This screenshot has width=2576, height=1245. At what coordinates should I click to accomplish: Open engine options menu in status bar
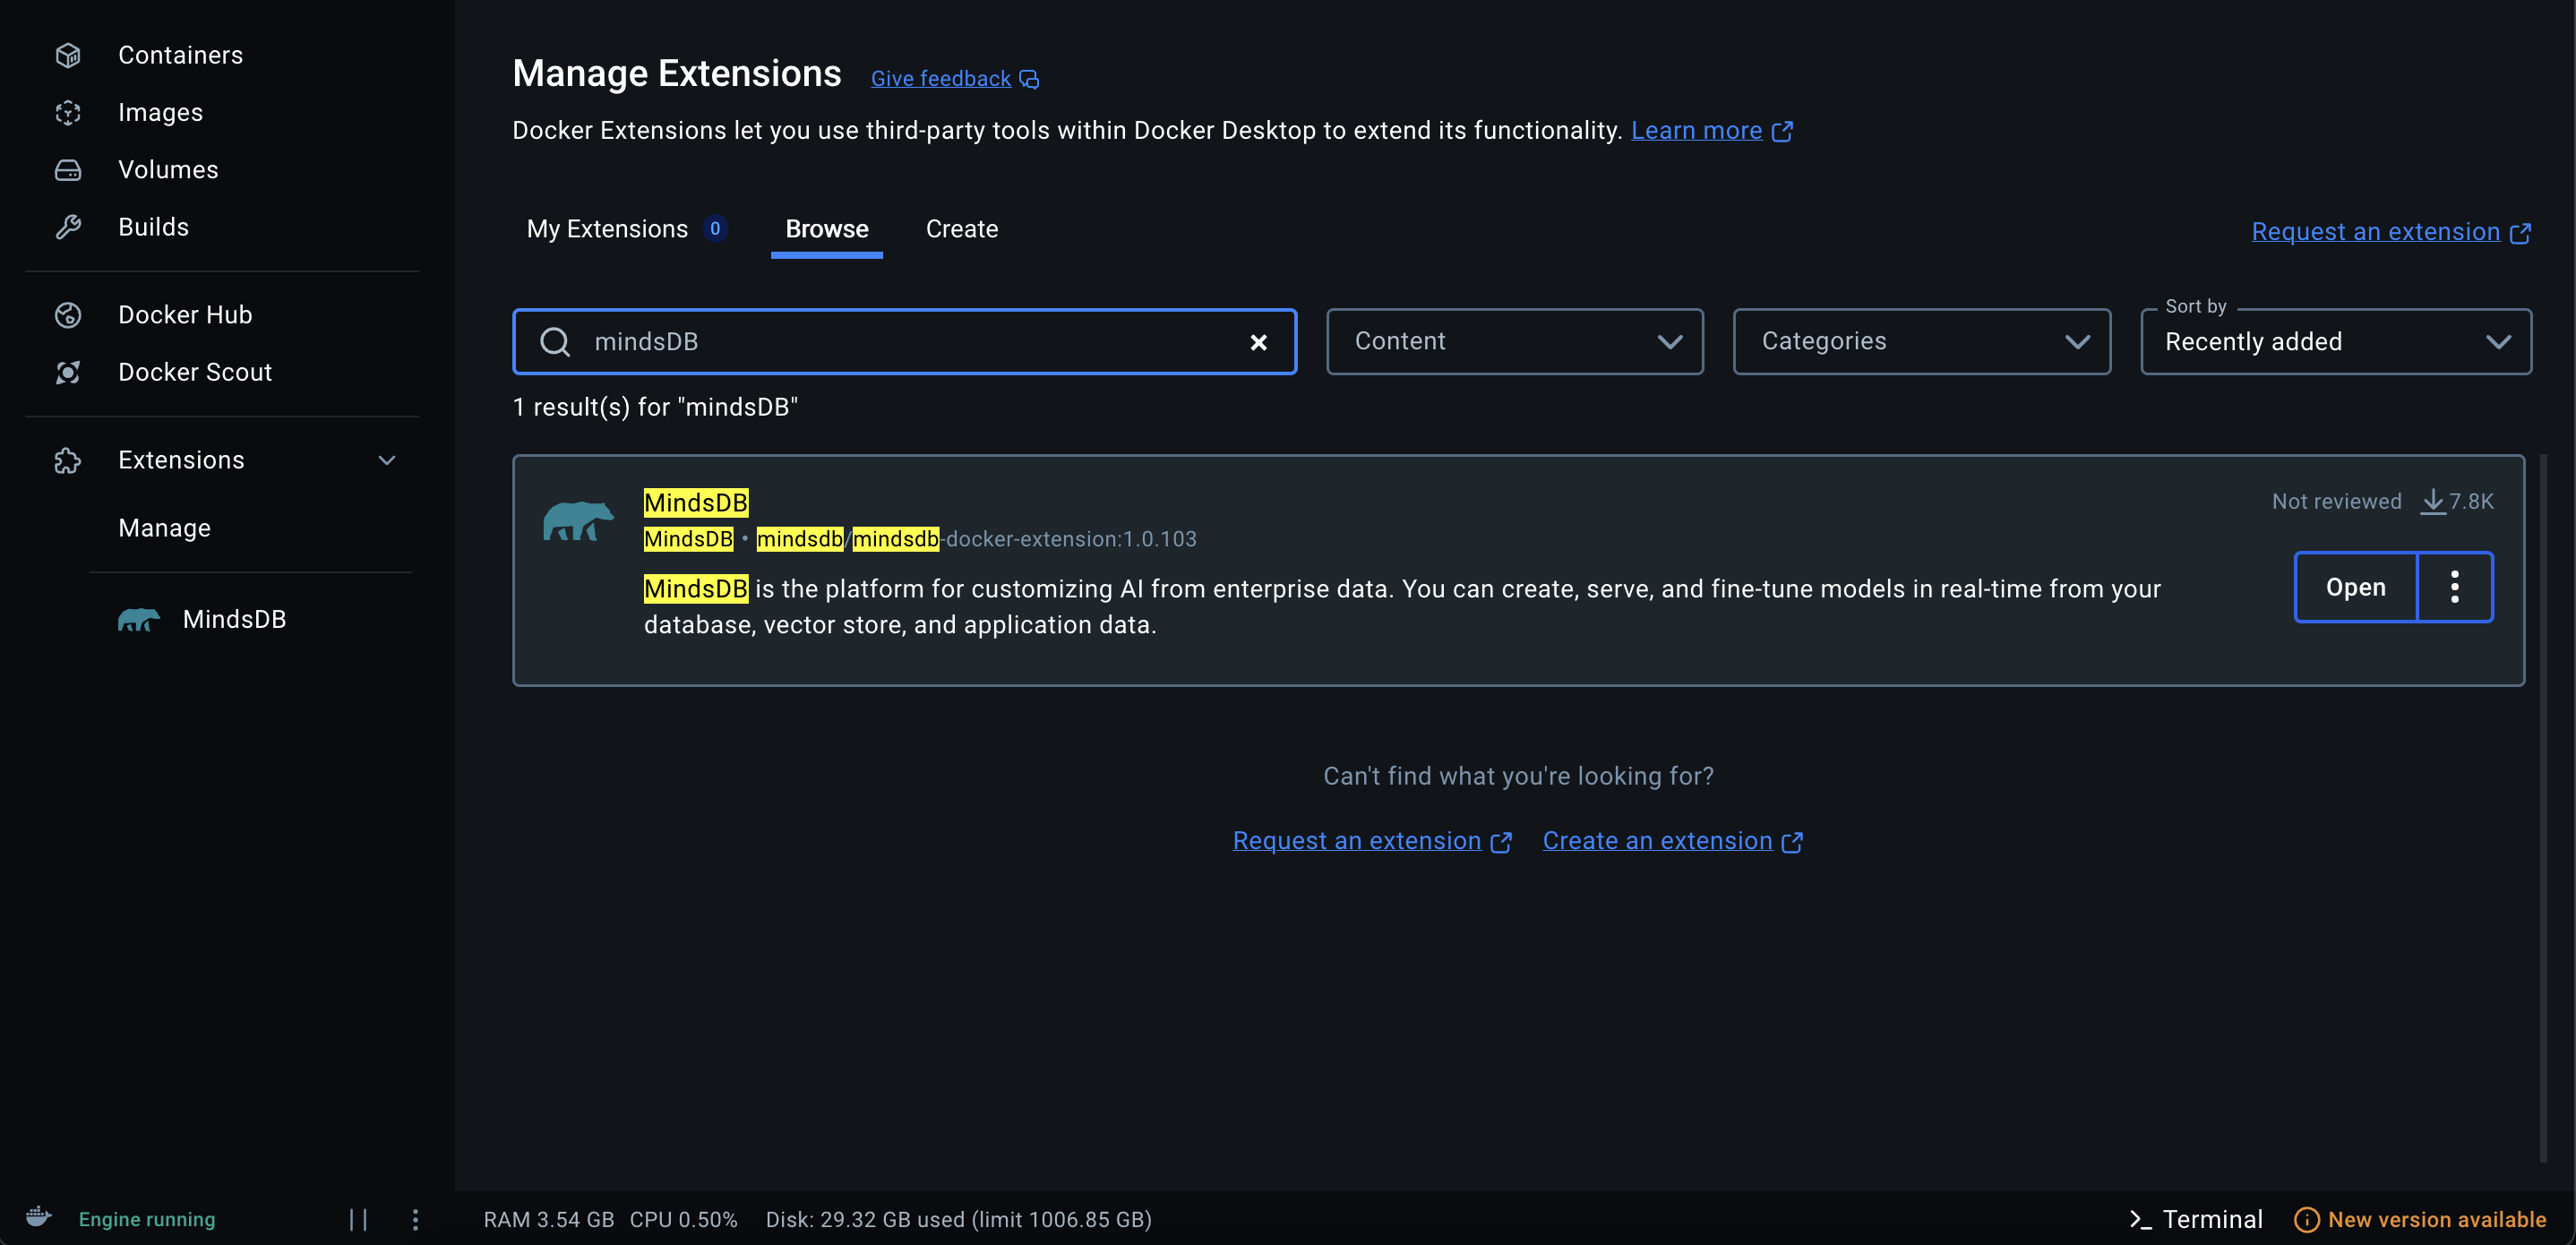[x=415, y=1219]
